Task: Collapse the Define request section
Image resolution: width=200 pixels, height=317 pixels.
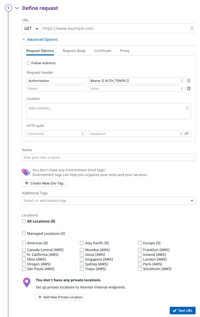Action: pyautogui.click(x=17, y=8)
